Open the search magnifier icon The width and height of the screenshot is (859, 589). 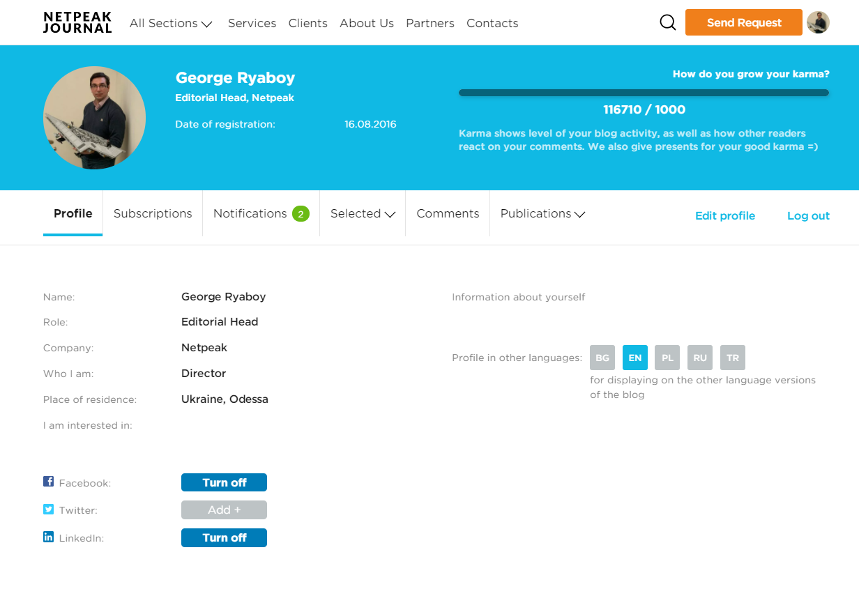[x=667, y=23]
